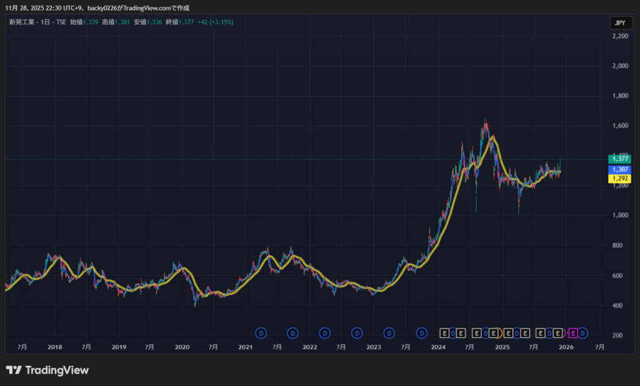640x386 pixels.
Task: Select D dividend marker just before 2023 label
Action: pos(357,333)
